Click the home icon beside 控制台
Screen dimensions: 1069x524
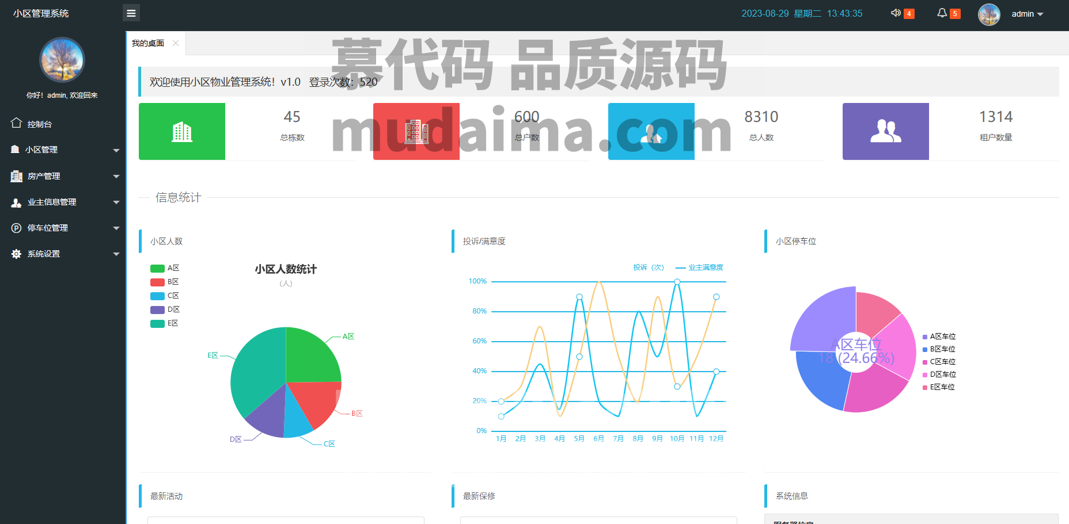16,123
